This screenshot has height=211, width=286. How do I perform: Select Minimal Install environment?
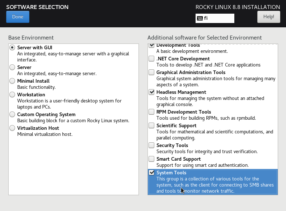[13, 81]
